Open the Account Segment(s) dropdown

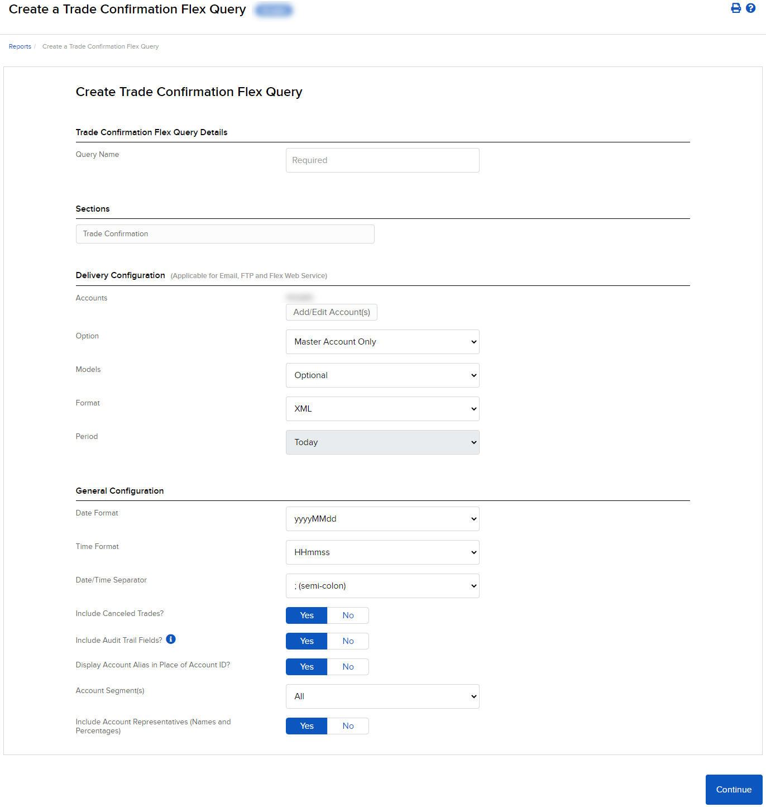pos(382,696)
